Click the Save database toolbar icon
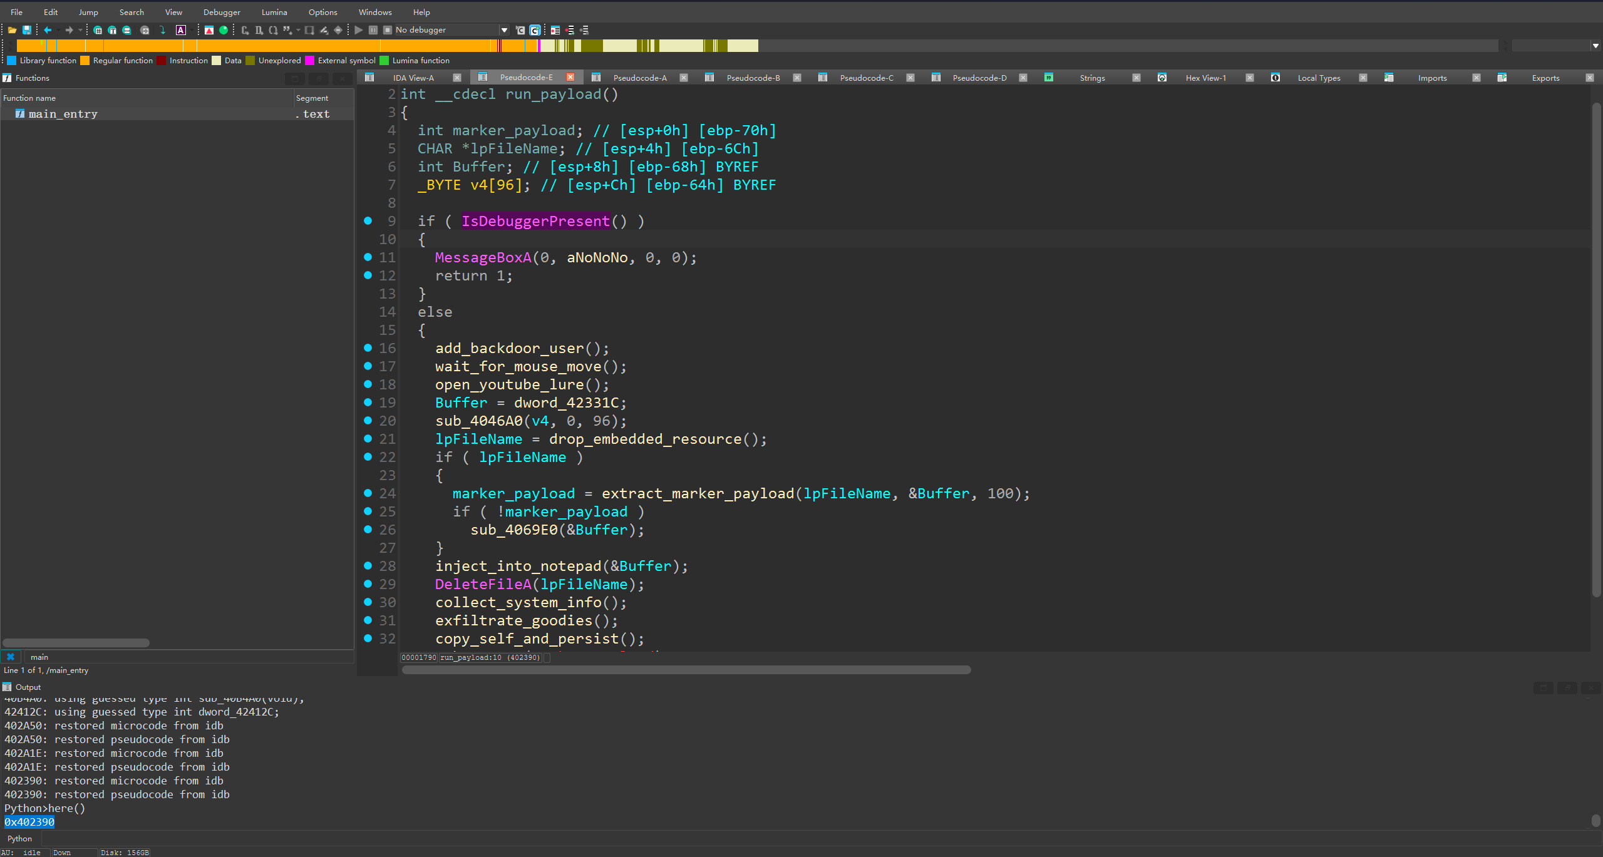Screen dimensions: 1603x857 tap(27, 30)
